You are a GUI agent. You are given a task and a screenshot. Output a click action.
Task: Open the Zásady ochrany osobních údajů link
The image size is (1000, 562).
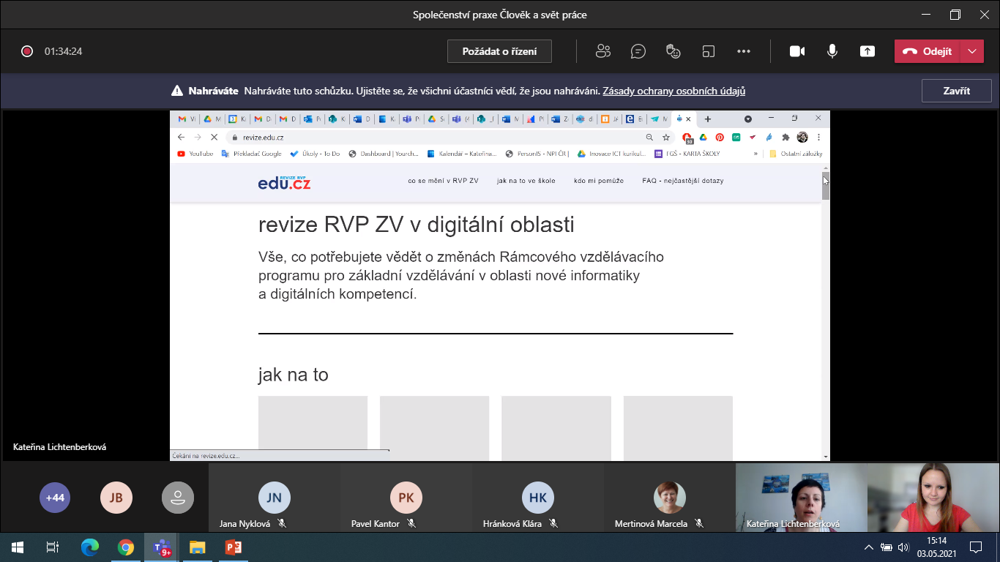click(x=673, y=91)
